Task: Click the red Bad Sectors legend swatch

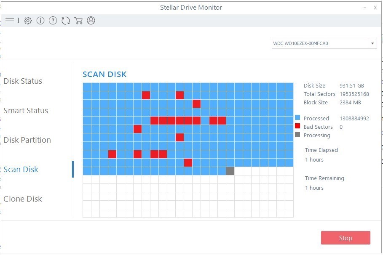Action: pyautogui.click(x=297, y=126)
